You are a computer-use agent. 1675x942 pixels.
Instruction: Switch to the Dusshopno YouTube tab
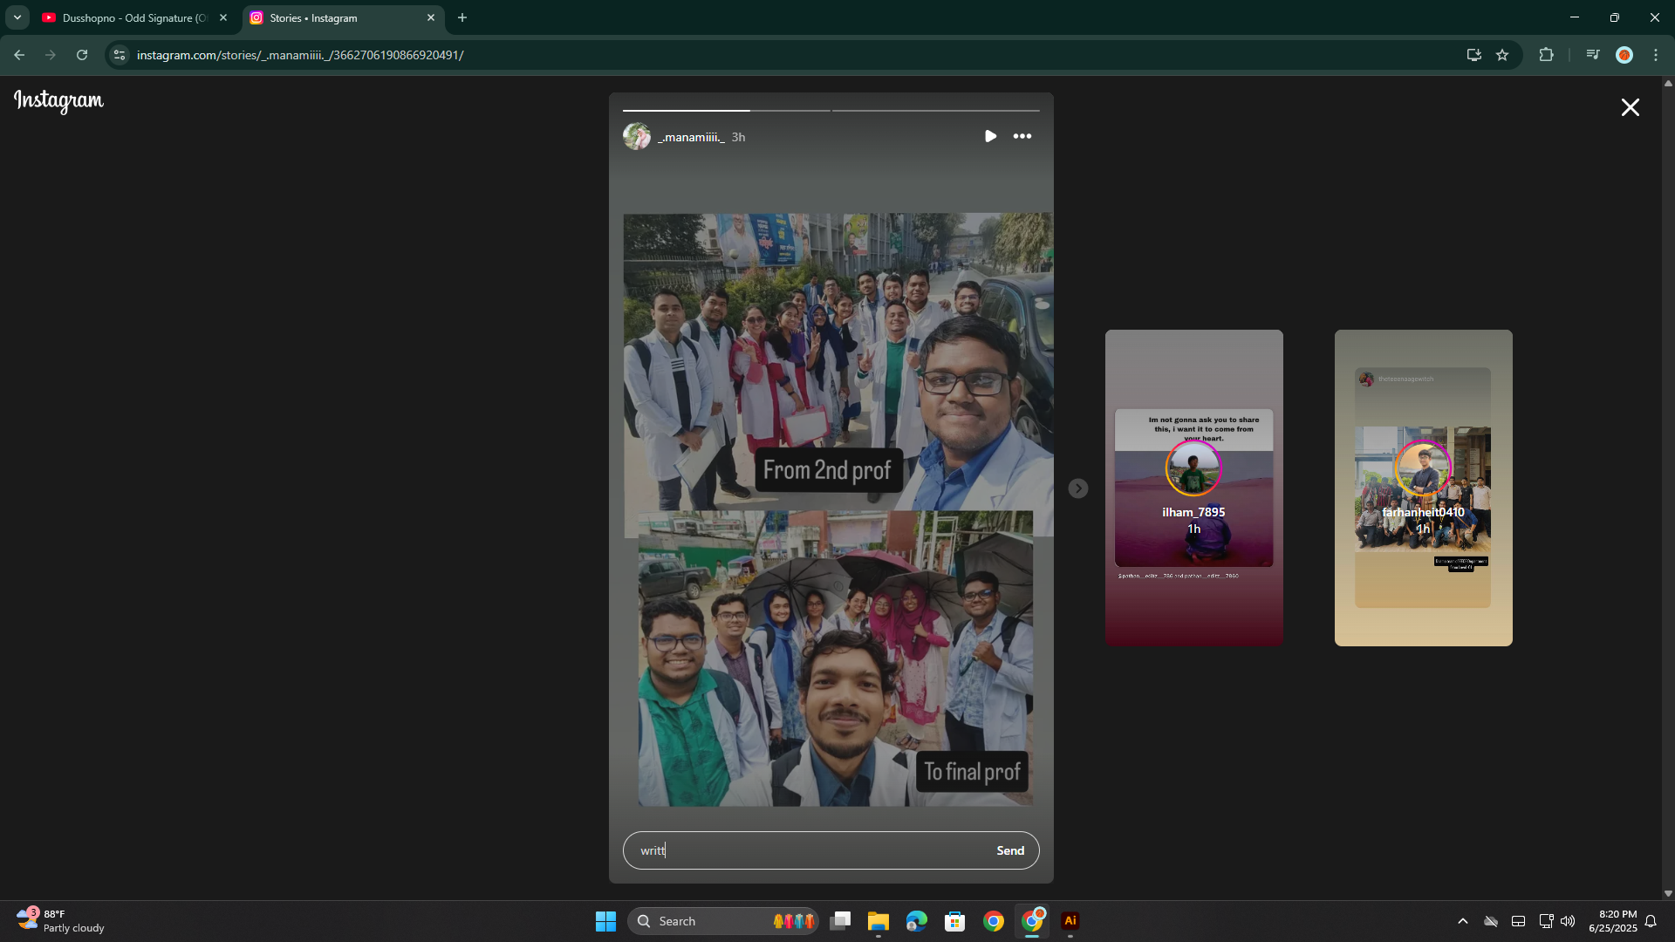(134, 17)
